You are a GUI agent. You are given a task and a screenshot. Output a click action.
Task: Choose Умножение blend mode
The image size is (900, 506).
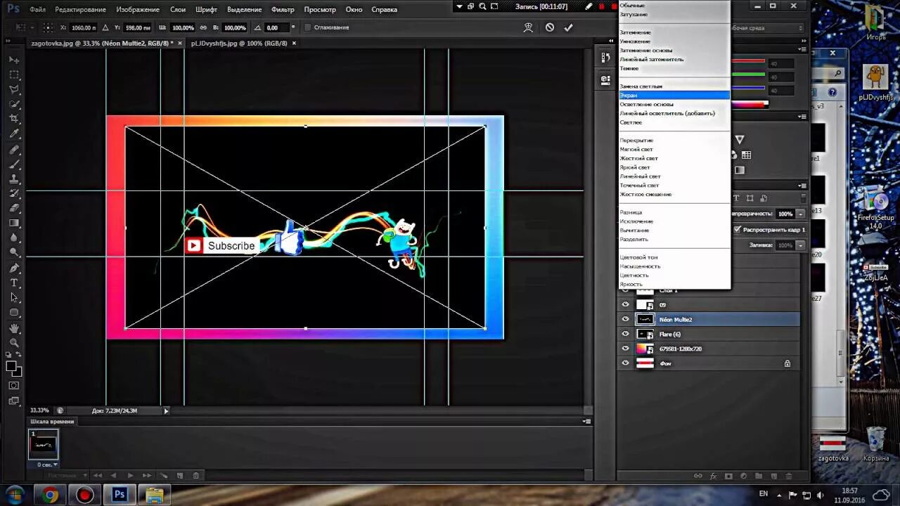click(x=636, y=41)
